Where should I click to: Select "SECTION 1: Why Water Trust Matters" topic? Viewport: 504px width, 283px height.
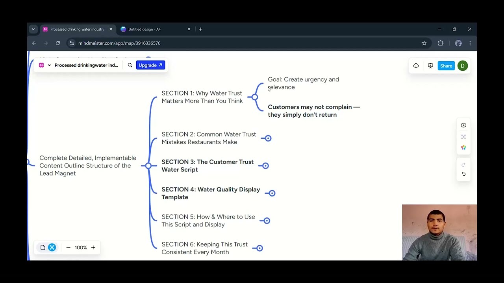click(202, 97)
